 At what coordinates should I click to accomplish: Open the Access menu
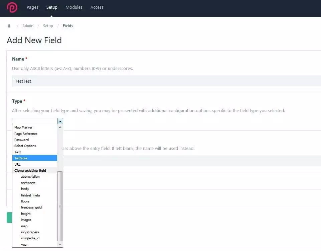pos(97,7)
